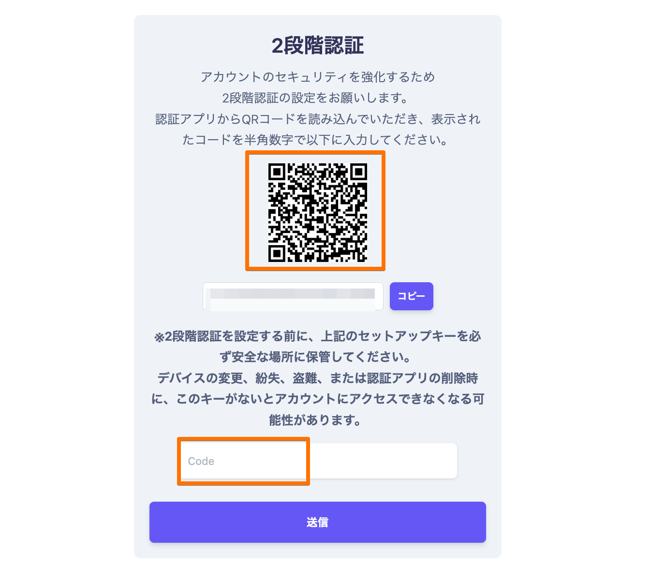Click the line アカウントのセキュリティを強化するため

pyautogui.click(x=317, y=77)
